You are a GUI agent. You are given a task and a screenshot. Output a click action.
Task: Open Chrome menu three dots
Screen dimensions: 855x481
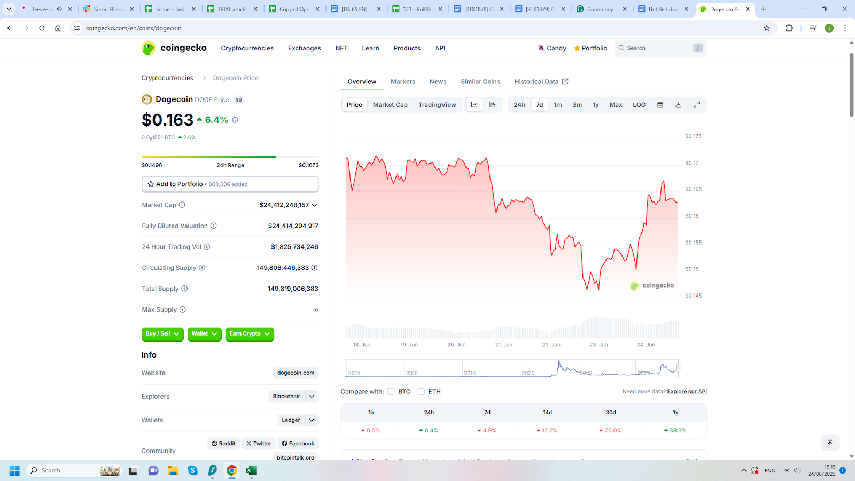[x=845, y=28]
